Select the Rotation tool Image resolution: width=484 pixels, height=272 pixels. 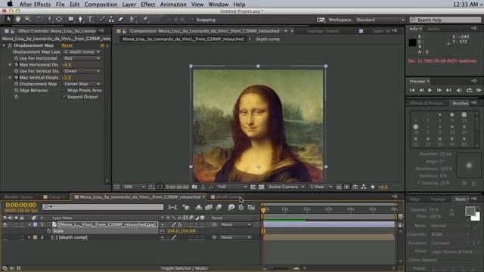point(39,19)
